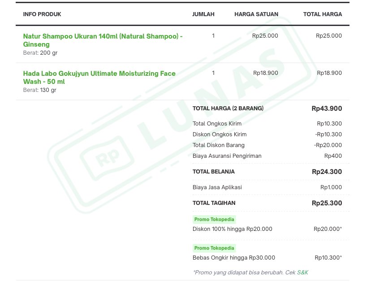Click TOTAL TAGIHAN label
This screenshot has width=371, height=282.
(214, 203)
